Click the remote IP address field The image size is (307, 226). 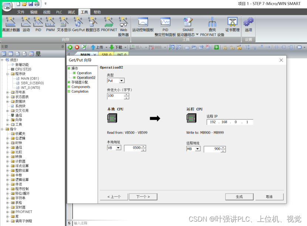click(x=230, y=122)
